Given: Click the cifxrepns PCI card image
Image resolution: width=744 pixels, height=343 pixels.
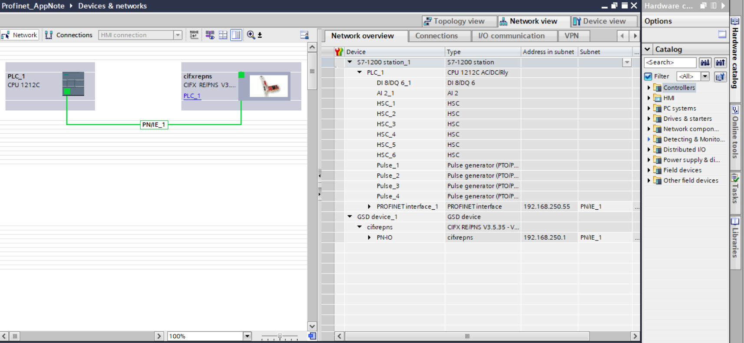Looking at the screenshot, I should 269,86.
